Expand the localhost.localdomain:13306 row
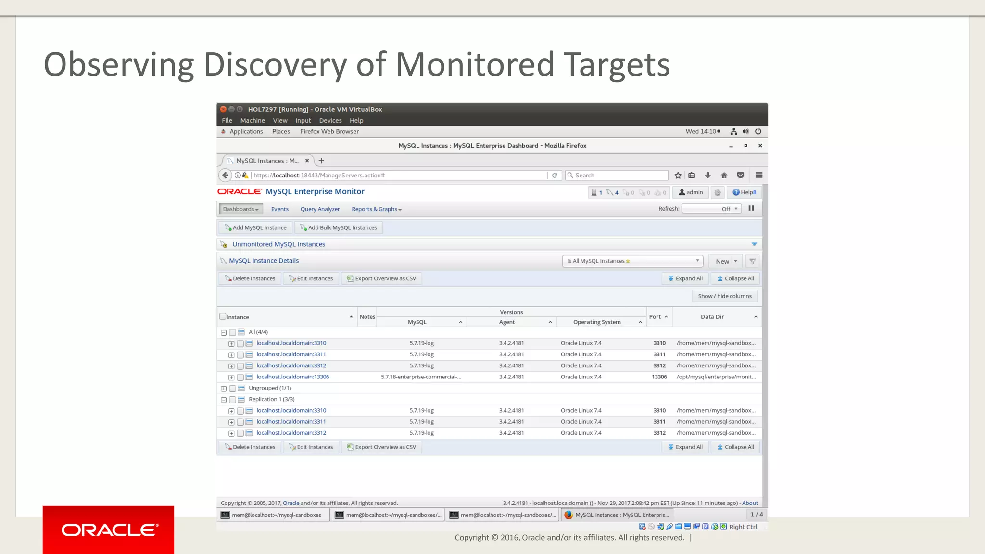985x554 pixels. click(x=231, y=378)
